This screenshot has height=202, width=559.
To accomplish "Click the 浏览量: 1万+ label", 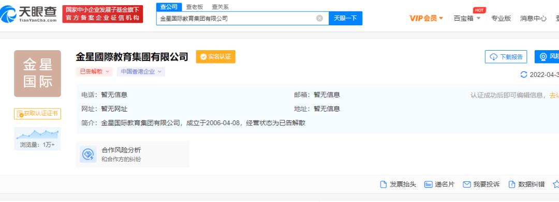I will [x=37, y=145].
